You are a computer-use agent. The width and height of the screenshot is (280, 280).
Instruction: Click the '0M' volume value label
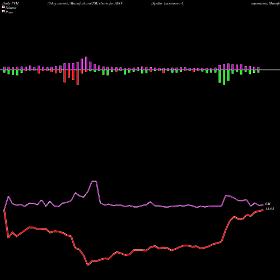[268, 204]
